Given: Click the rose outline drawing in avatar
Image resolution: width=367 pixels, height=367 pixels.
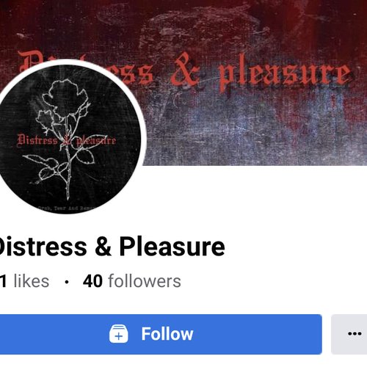Looking at the screenshot, I should click(66, 139).
